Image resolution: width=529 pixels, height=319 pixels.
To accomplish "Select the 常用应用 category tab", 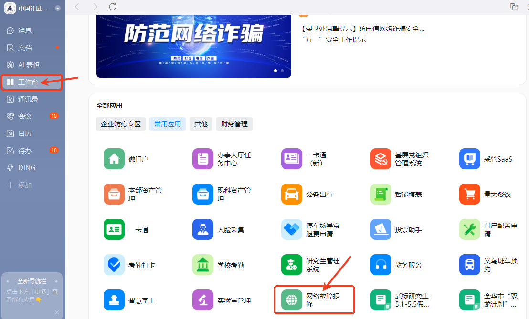I will pos(168,124).
